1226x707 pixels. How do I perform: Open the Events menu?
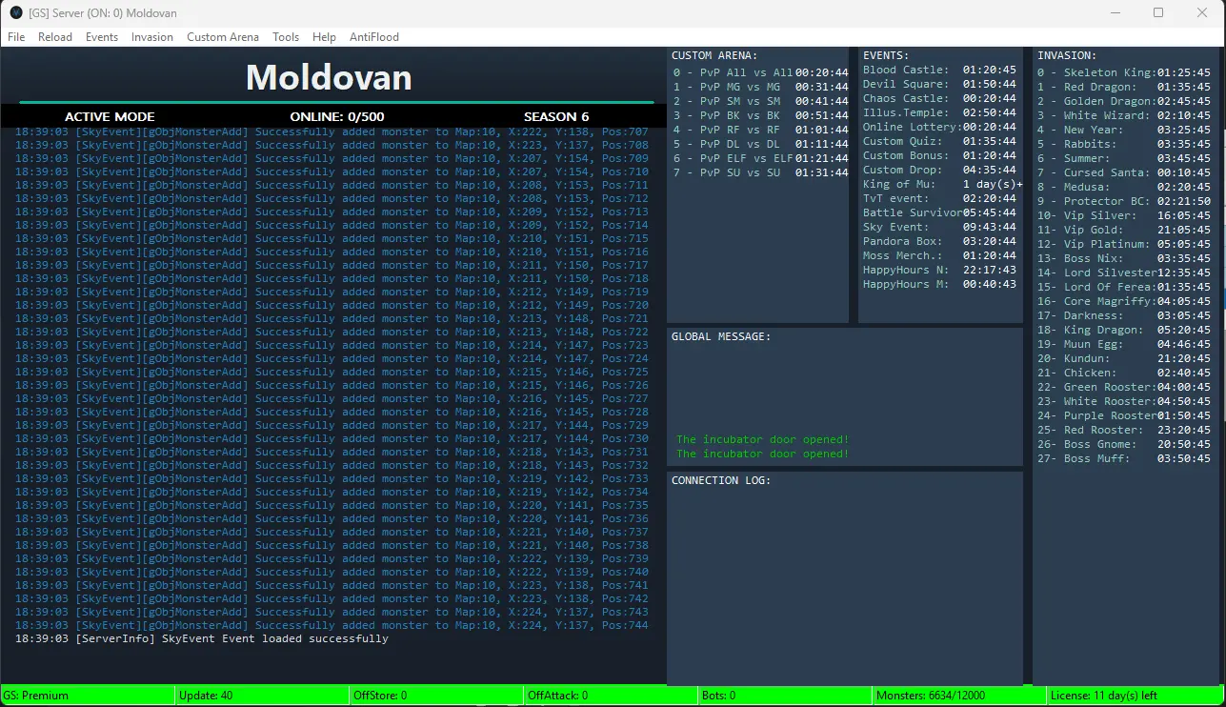pos(102,37)
